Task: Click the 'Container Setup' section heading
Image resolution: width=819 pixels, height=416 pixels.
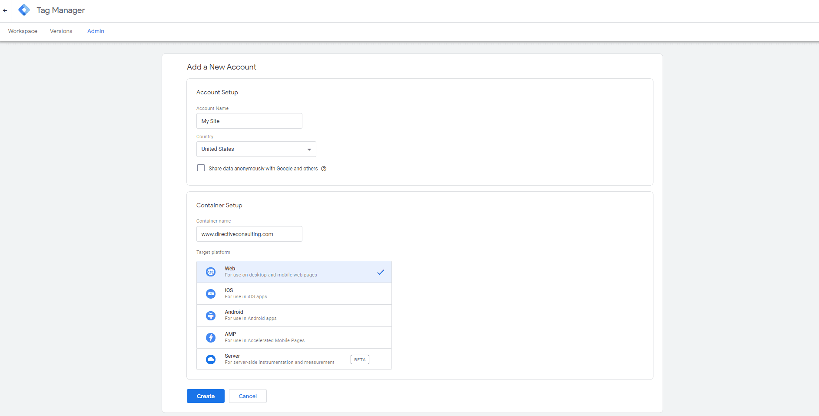Action: [219, 205]
